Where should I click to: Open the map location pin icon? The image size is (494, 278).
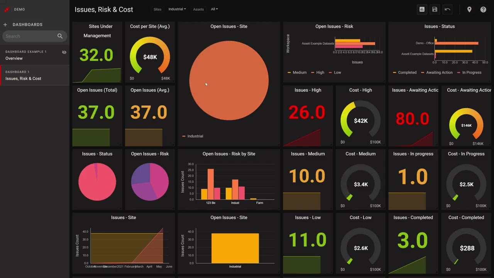(x=469, y=9)
